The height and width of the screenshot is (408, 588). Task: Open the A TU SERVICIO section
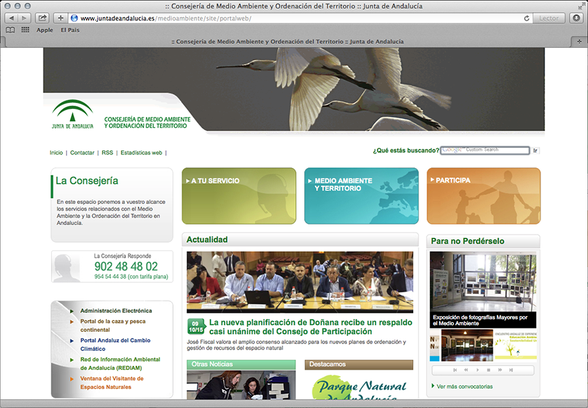(x=238, y=196)
